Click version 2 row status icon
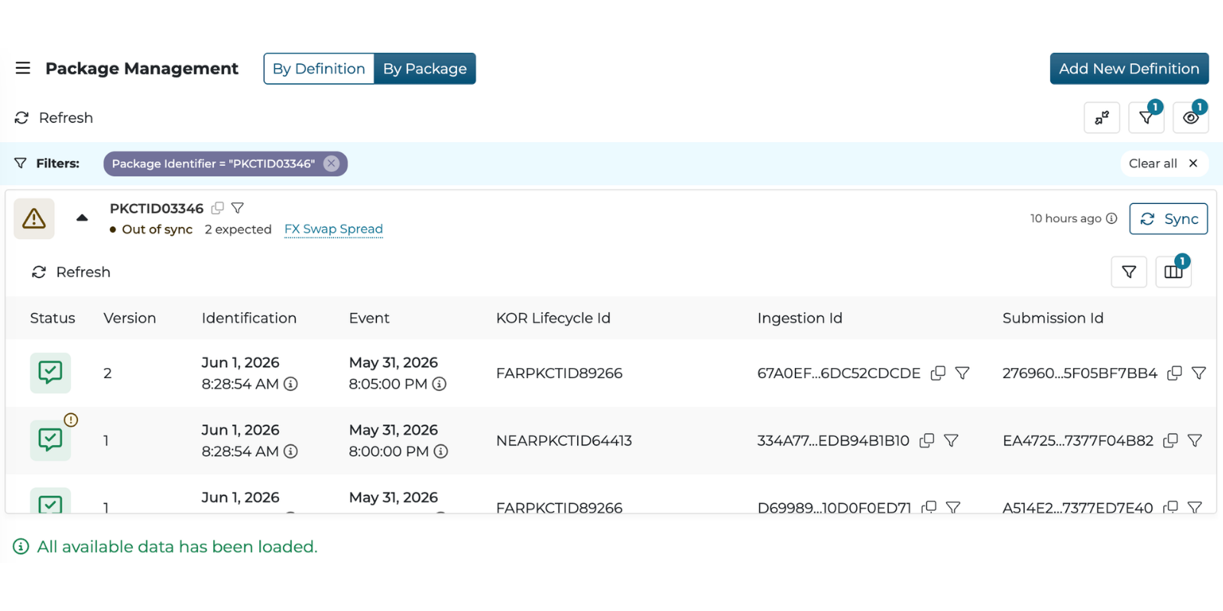The width and height of the screenshot is (1223, 611). click(x=50, y=373)
